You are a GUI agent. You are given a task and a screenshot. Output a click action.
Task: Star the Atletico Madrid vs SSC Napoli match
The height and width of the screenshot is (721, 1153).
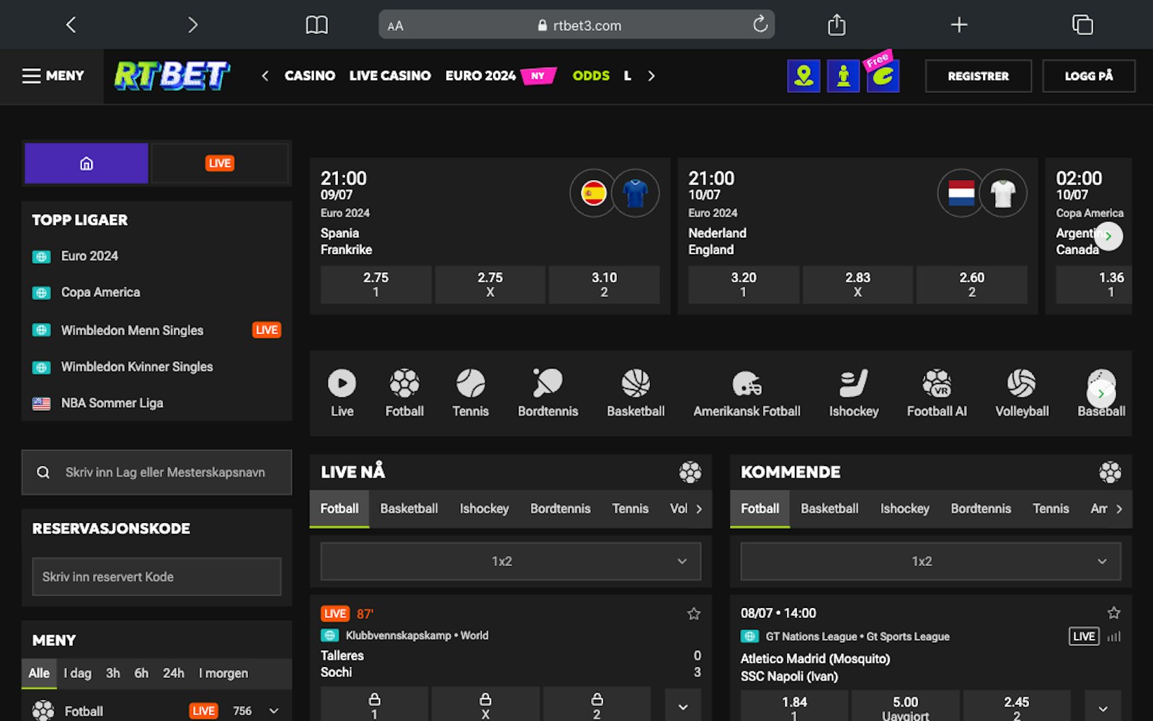pyautogui.click(x=1113, y=613)
